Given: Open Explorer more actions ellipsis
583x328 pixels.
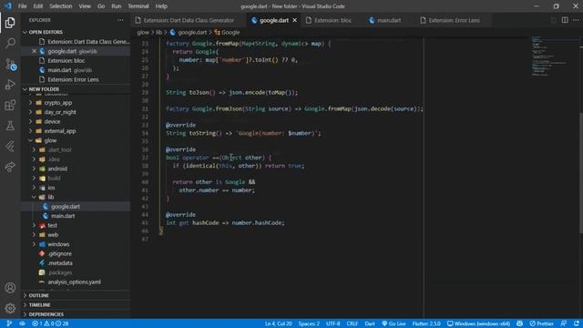Looking at the screenshot, I should click(120, 20).
